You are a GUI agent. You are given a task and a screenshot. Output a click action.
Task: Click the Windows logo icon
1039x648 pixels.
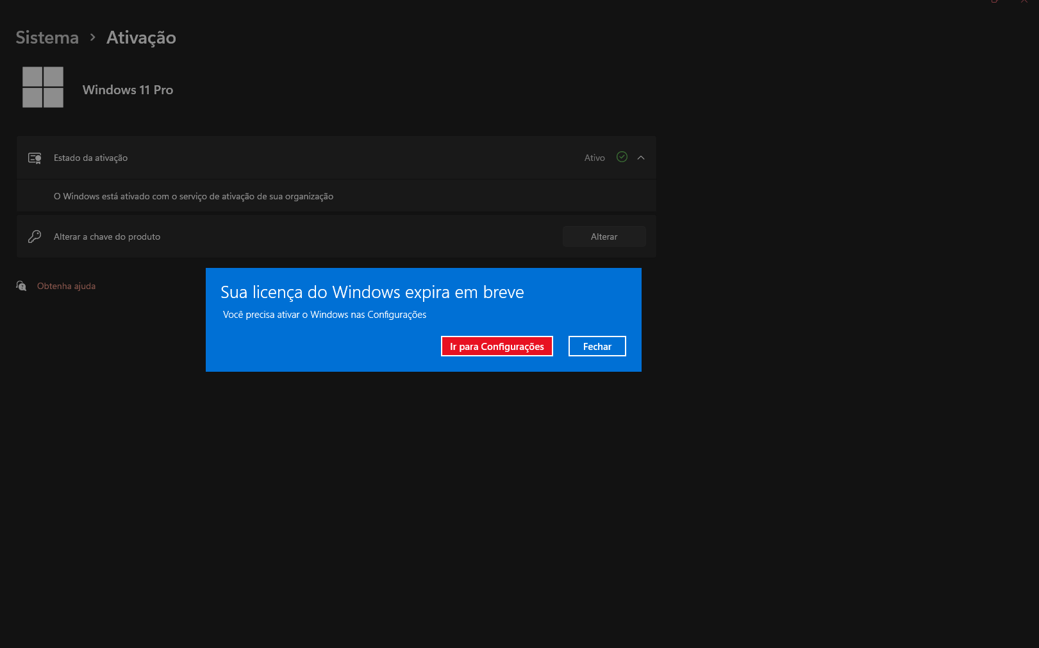click(43, 87)
